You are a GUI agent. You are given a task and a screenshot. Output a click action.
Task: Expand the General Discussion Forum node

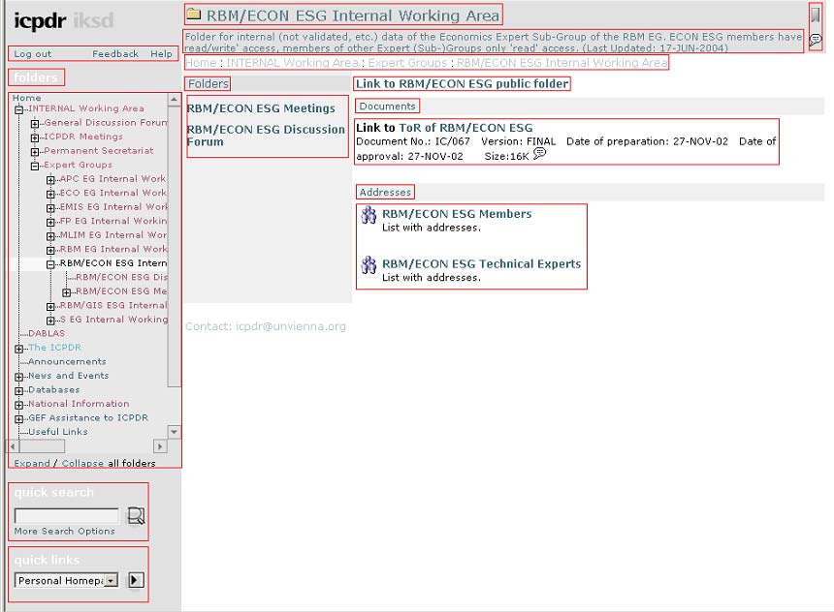click(35, 123)
